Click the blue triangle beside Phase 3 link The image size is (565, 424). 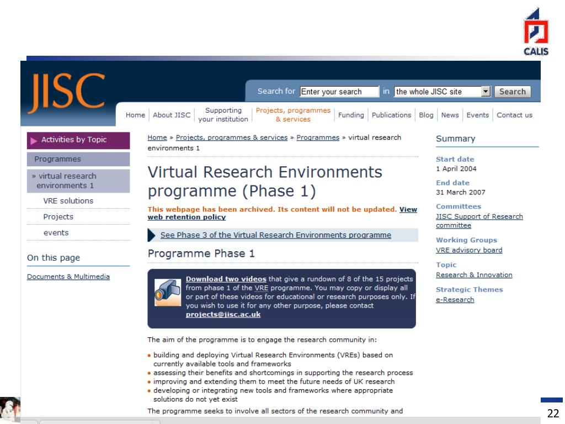click(x=151, y=235)
